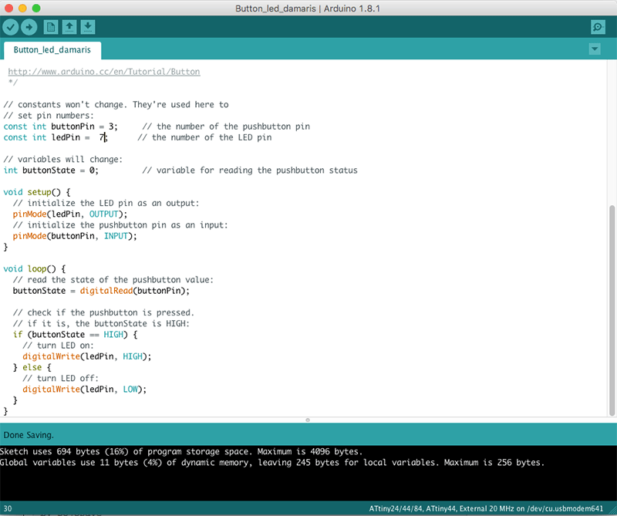
Task: Click the line 'const int buttonPin = 3;'
Action: (61, 126)
